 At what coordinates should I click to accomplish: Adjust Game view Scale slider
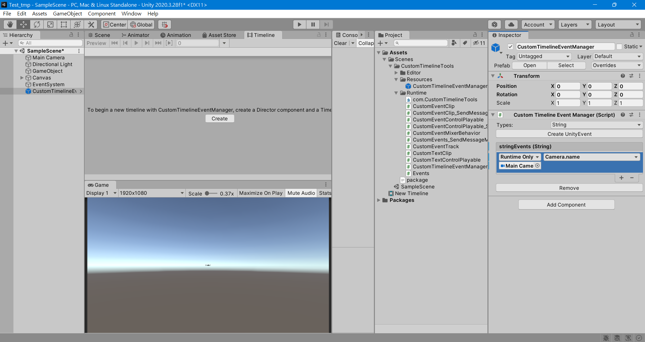click(211, 193)
